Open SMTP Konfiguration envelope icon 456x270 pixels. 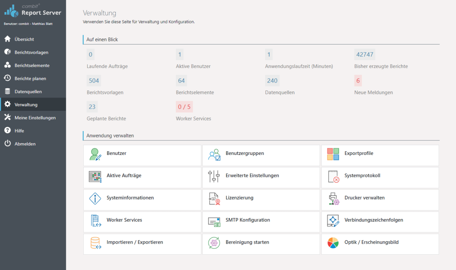[214, 220]
